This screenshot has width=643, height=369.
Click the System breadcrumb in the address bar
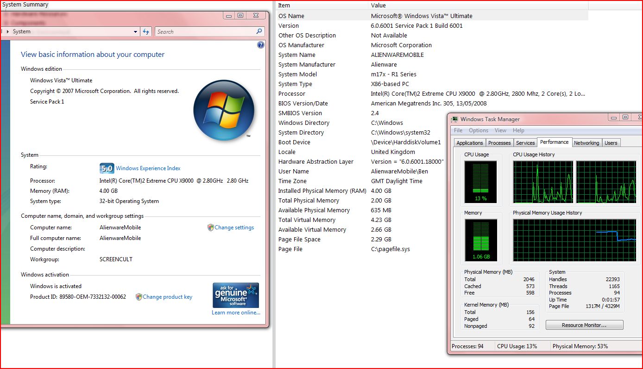pyautogui.click(x=22, y=31)
